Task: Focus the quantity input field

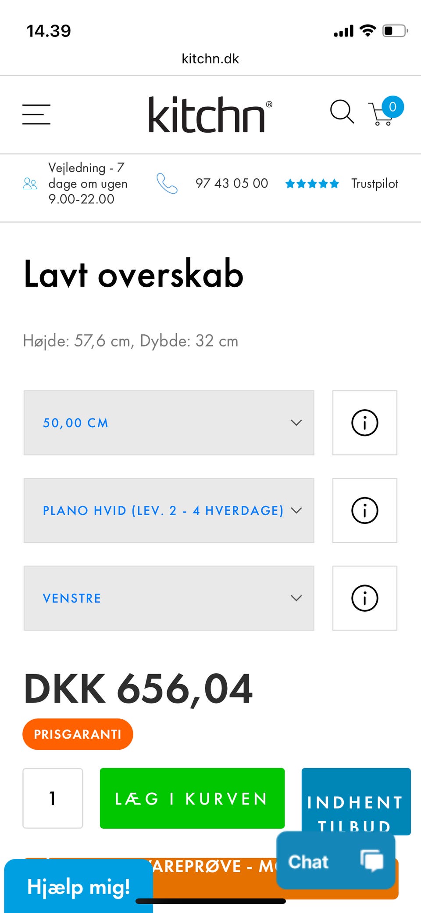Action: pyautogui.click(x=53, y=798)
